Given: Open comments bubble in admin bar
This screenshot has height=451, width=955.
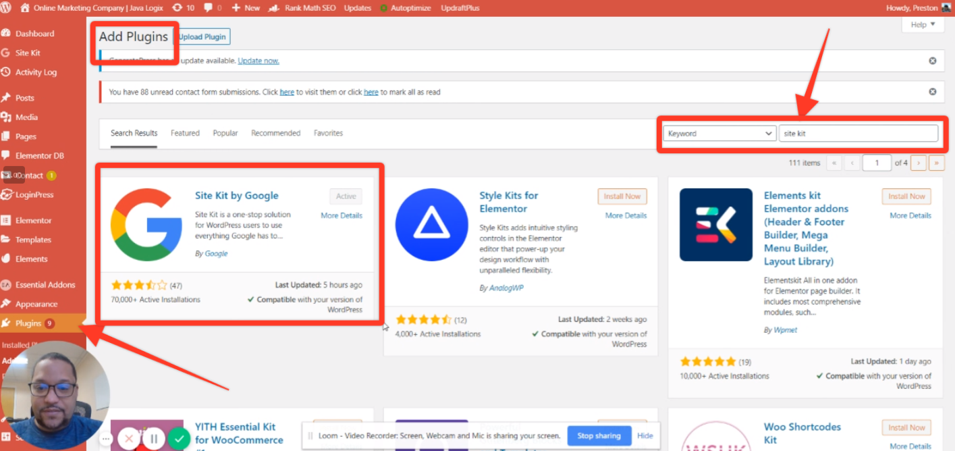Looking at the screenshot, I should pos(212,8).
